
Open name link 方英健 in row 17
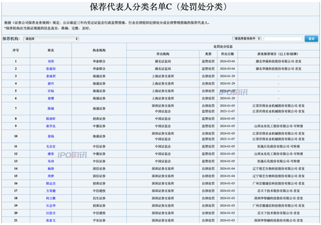(51, 191)
